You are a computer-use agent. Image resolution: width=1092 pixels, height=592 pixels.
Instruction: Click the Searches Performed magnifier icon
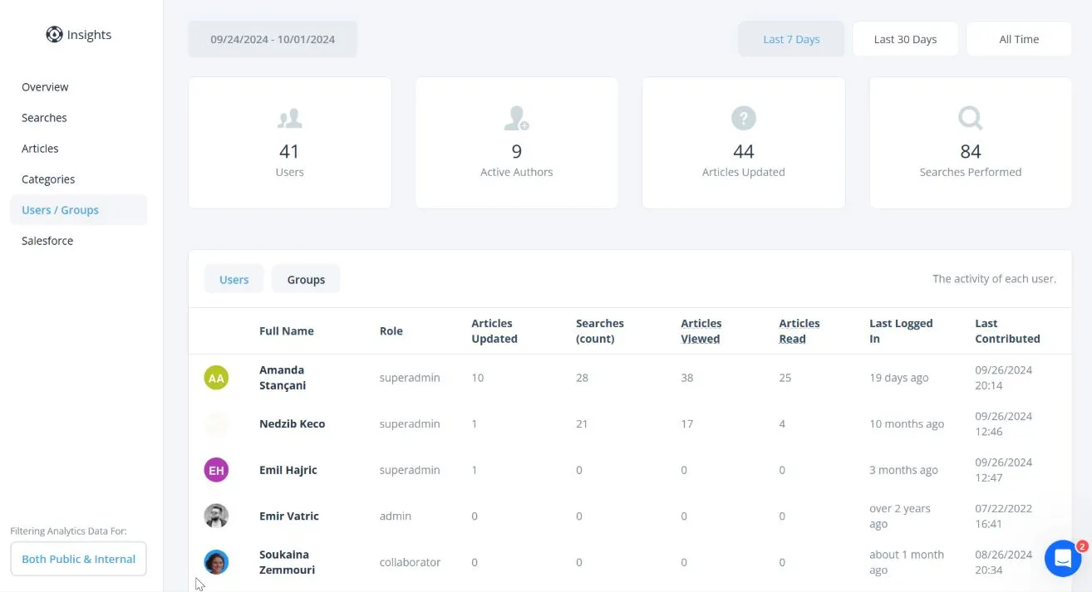point(970,119)
